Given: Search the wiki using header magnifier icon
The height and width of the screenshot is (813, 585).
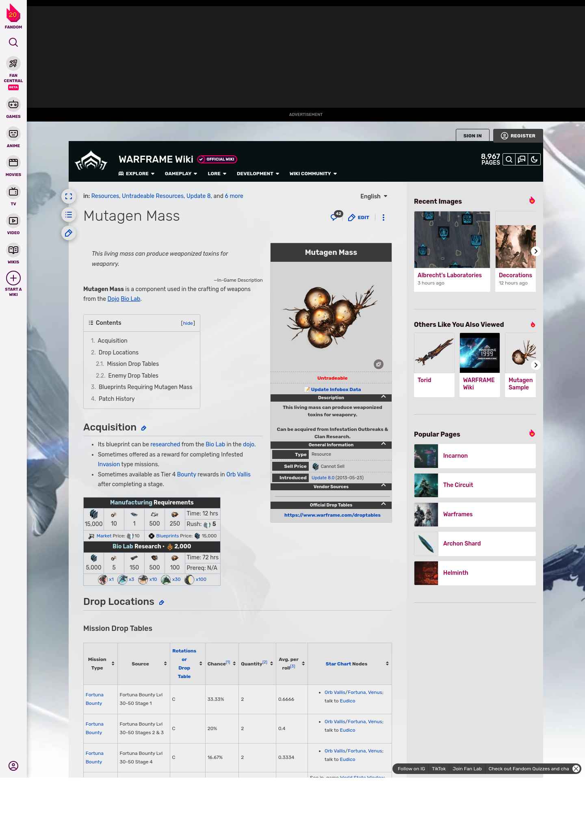Looking at the screenshot, I should [x=509, y=159].
